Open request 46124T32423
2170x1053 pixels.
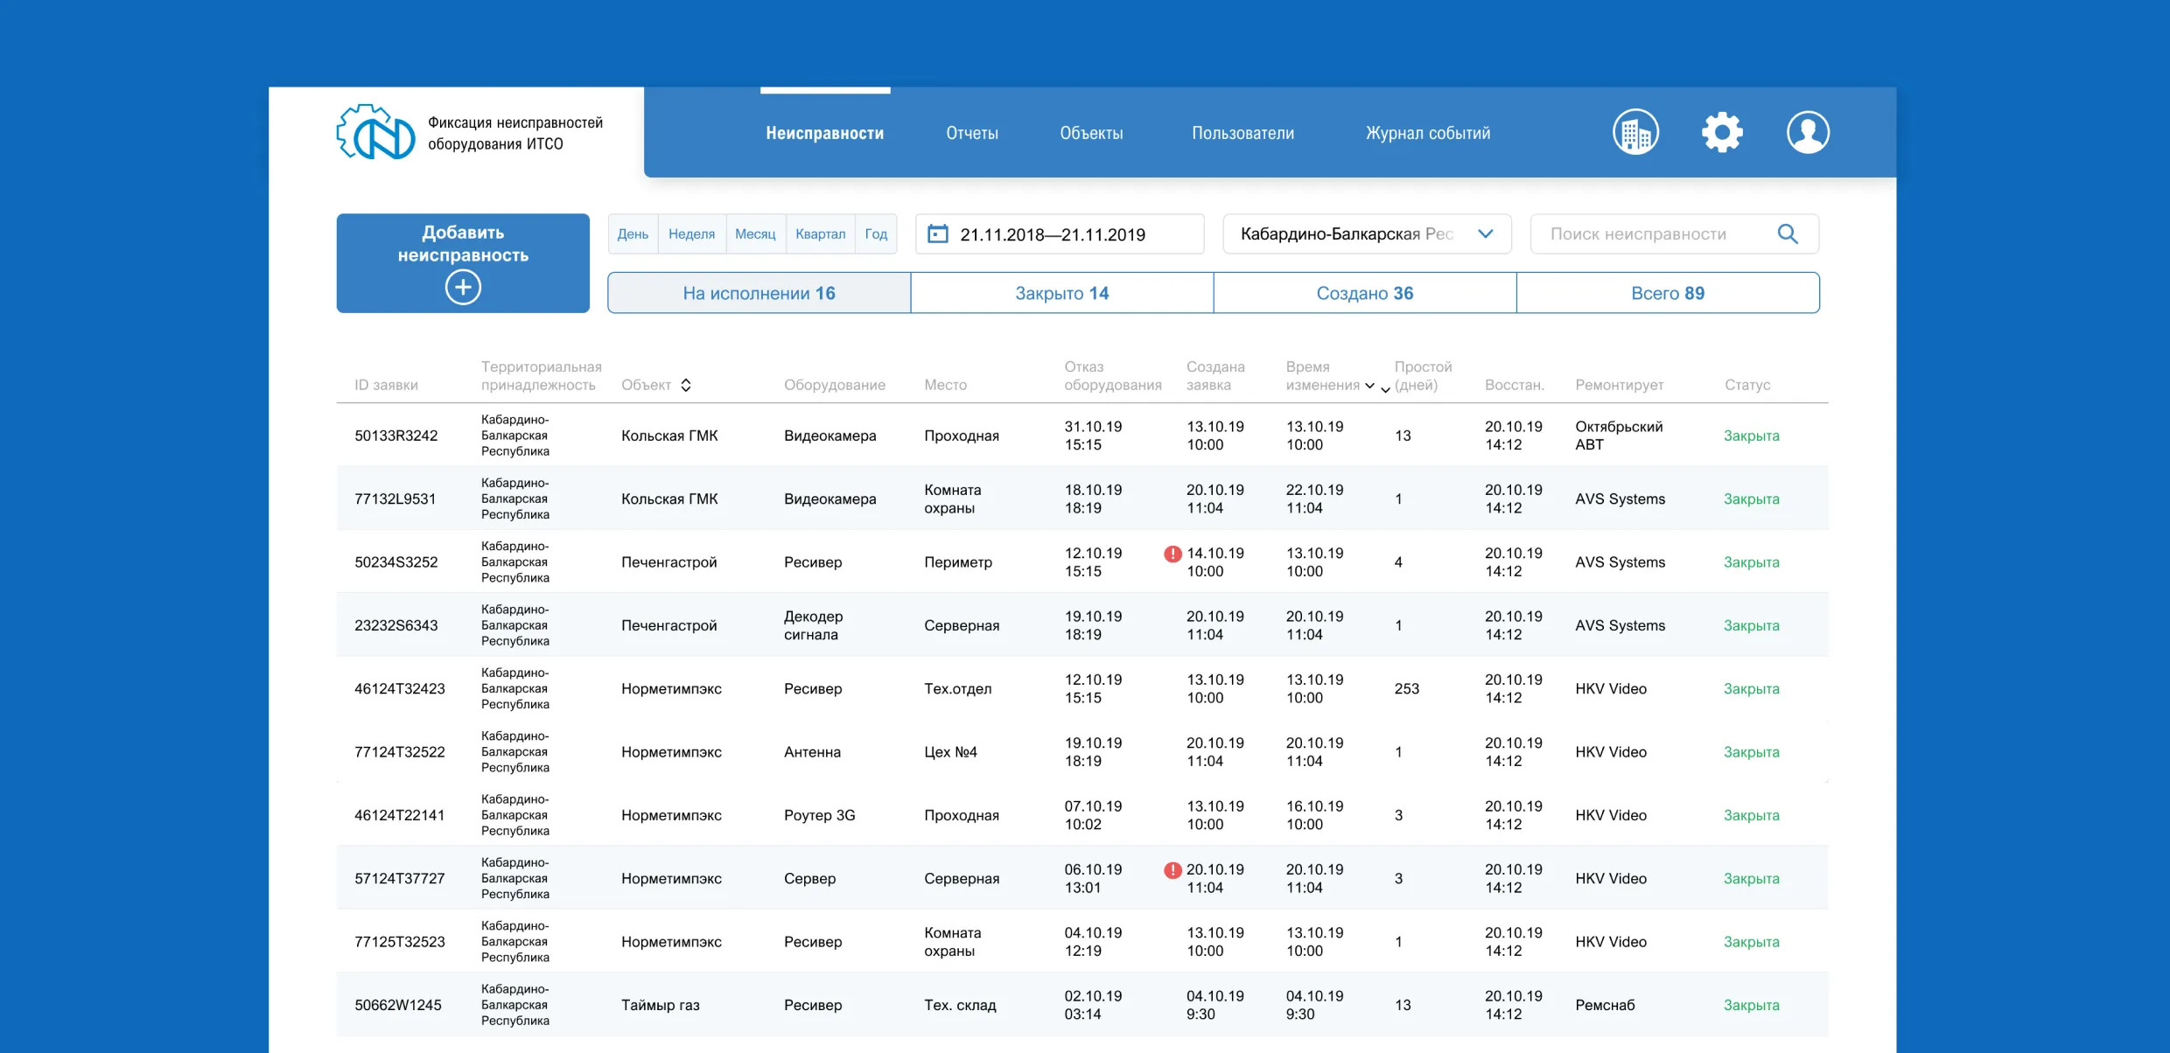(399, 688)
